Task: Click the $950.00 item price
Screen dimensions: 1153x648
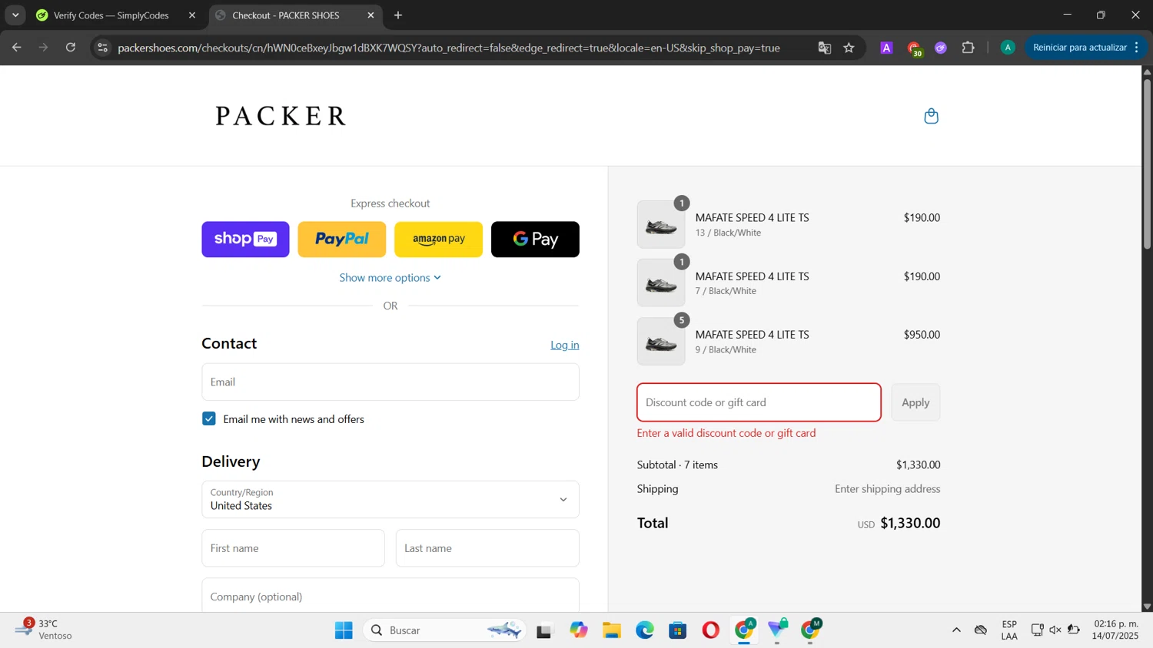Action: [922, 335]
